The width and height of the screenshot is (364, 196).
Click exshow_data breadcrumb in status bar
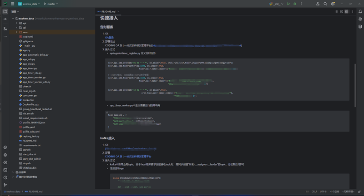(x=12, y=191)
